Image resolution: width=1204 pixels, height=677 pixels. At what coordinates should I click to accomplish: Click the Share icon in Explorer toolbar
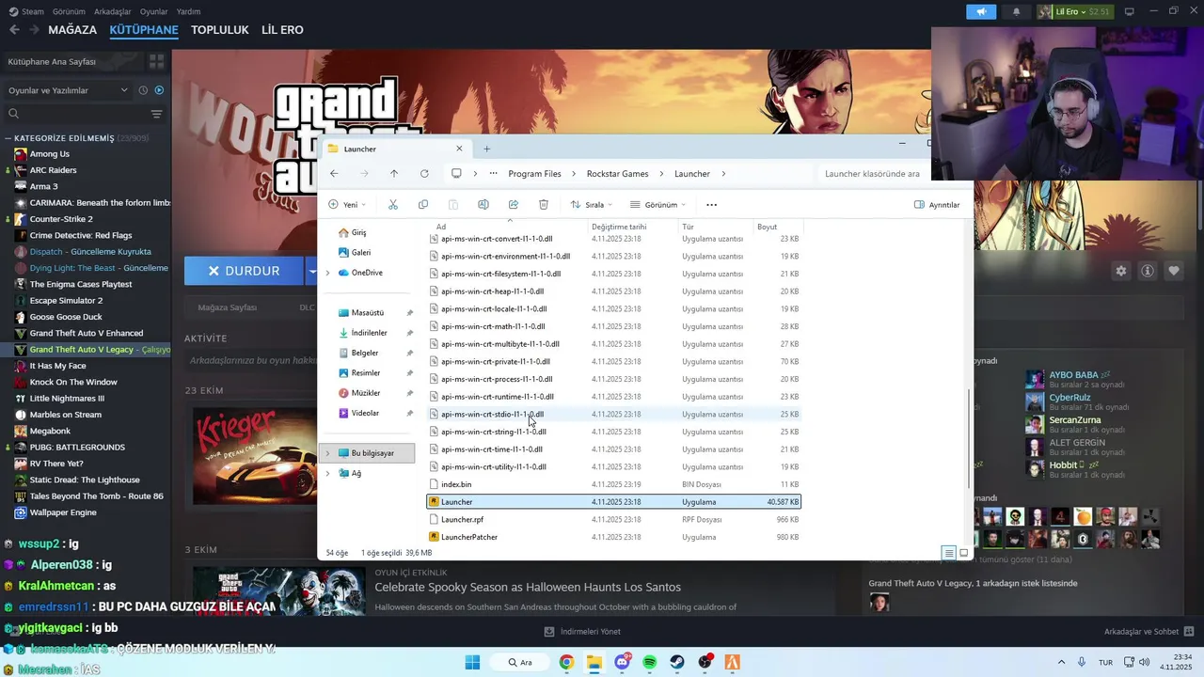[x=514, y=204]
